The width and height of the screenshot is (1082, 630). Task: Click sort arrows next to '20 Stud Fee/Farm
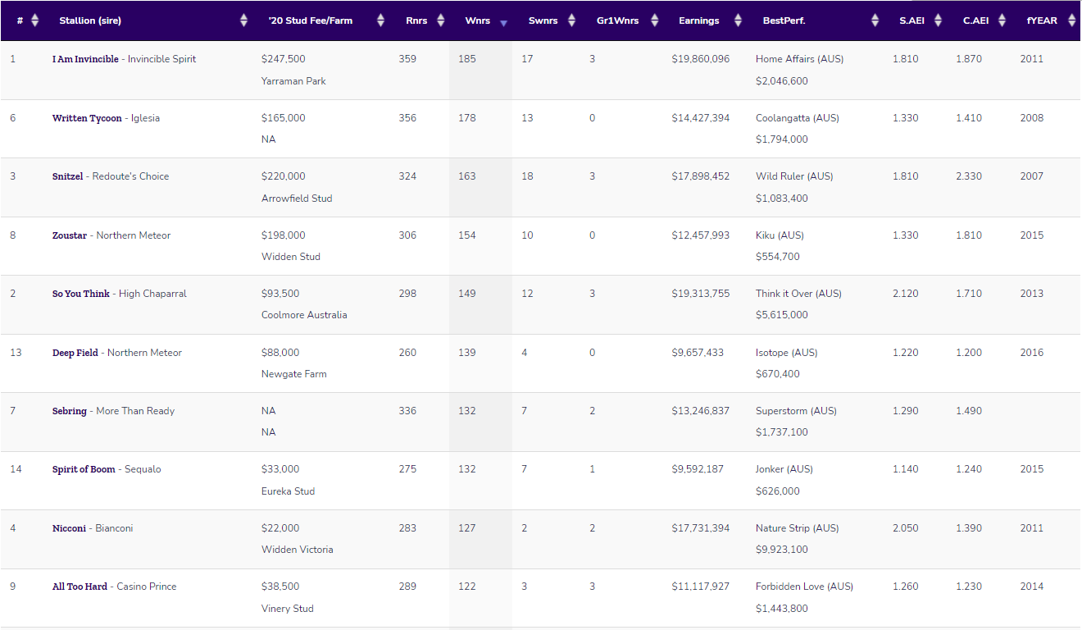(380, 21)
